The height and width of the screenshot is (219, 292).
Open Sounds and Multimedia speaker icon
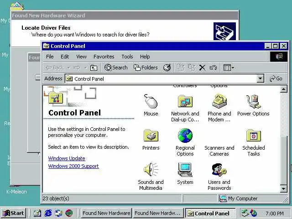coord(151,169)
